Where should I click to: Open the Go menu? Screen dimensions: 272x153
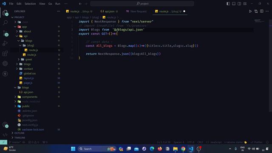tap(50, 4)
